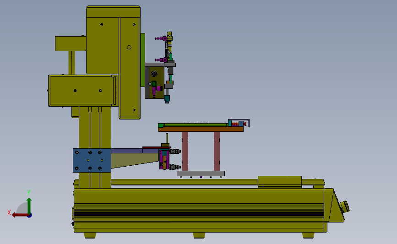Select the gray horizontal plate on the dispensing head

(160, 65)
